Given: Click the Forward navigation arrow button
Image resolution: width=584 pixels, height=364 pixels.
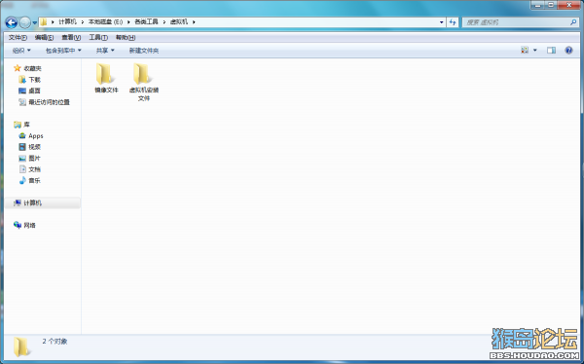Looking at the screenshot, I should pyautogui.click(x=25, y=22).
